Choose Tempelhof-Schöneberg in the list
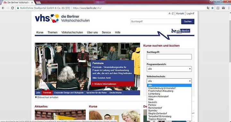Screen dimensions: 231x122 coord(169,116)
